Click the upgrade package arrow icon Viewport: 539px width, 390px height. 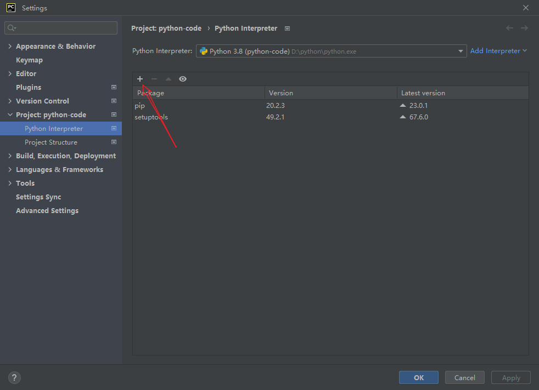(169, 79)
